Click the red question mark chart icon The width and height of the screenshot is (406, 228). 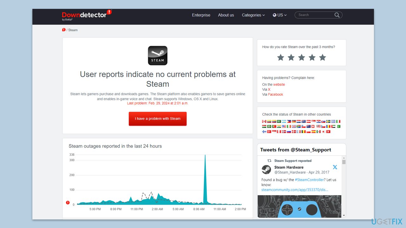[x=68, y=203]
